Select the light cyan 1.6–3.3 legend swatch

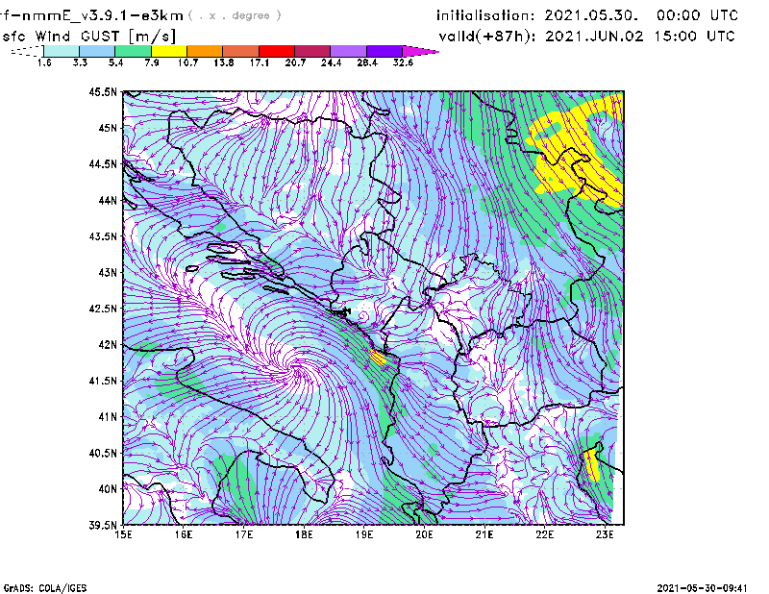62,51
